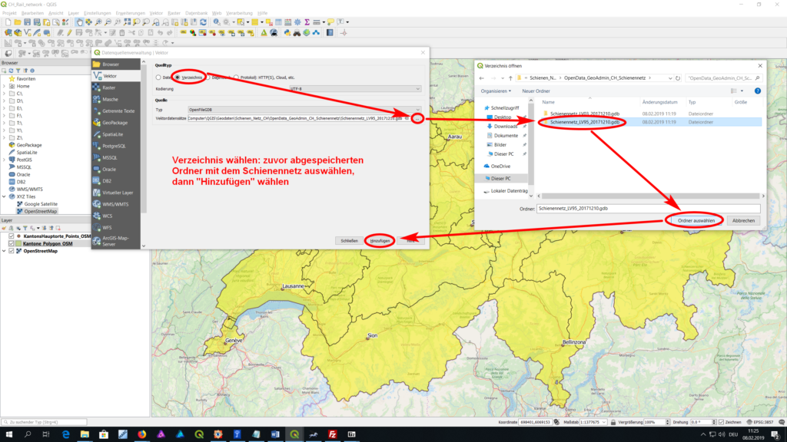Open the GeoPackage source in sidebar
Image resolution: width=787 pixels, height=442 pixels.
pyautogui.click(x=115, y=123)
